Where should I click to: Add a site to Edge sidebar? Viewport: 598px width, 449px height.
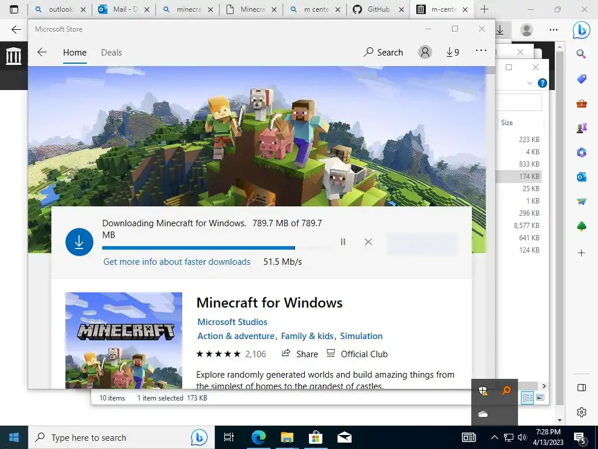pos(581,253)
